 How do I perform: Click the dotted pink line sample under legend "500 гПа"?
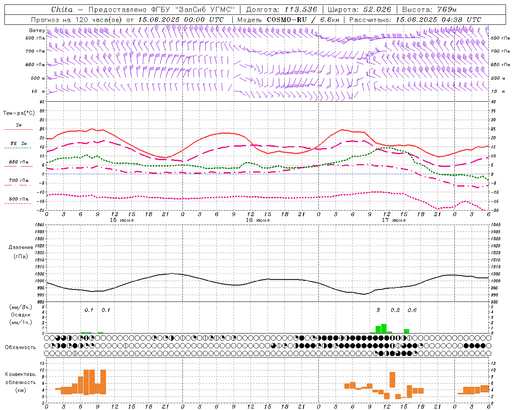click(x=18, y=203)
